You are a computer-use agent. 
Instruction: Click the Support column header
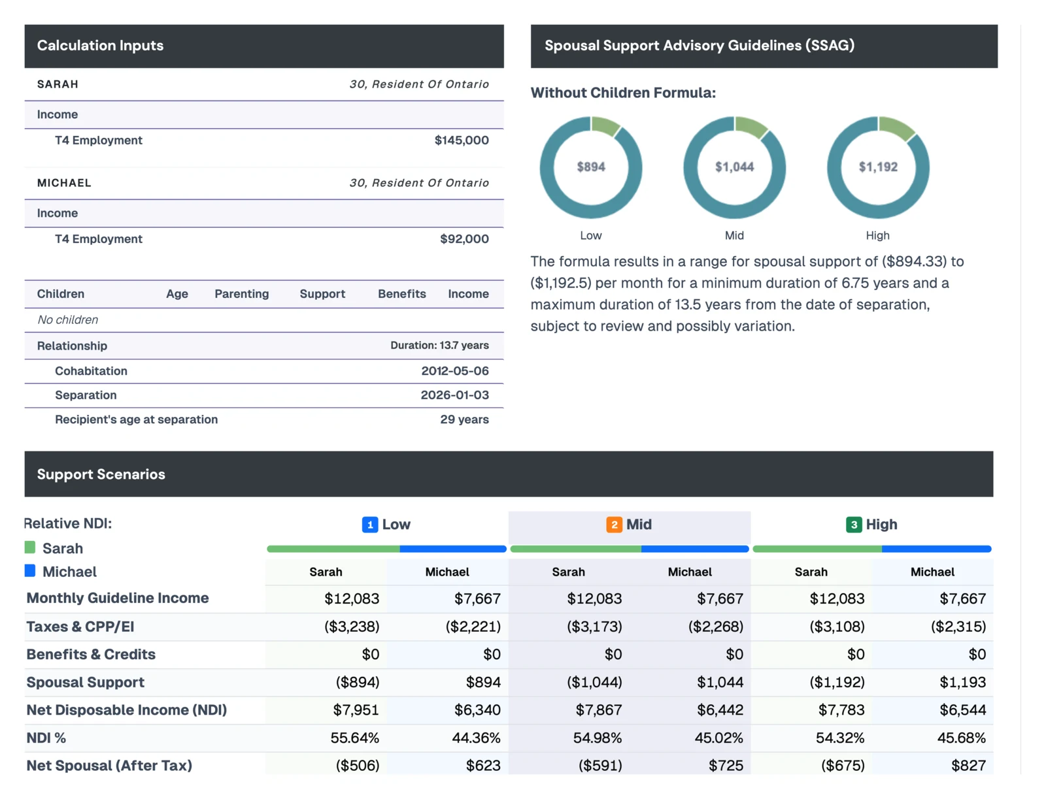(322, 294)
